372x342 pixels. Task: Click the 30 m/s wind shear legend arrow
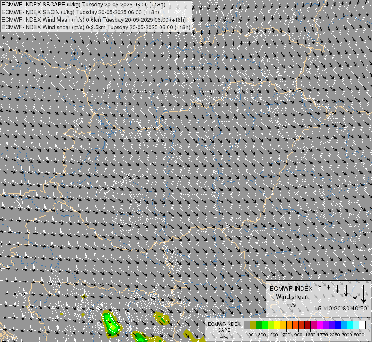point(346,290)
